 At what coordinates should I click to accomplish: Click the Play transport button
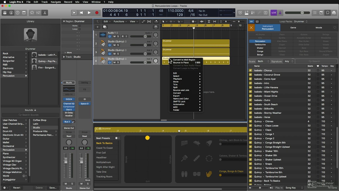(89, 12)
